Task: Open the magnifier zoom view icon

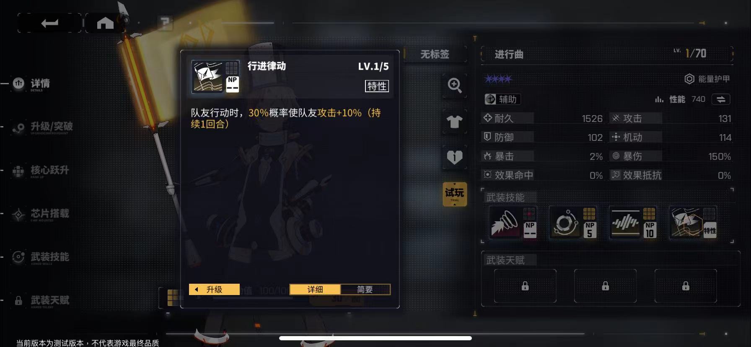Action: [x=455, y=85]
